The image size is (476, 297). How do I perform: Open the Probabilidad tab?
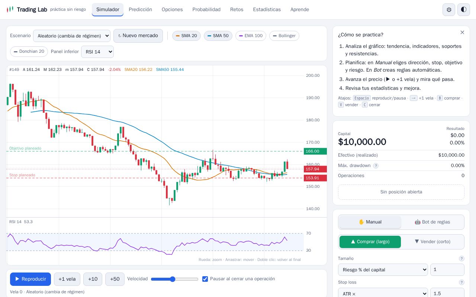click(206, 10)
